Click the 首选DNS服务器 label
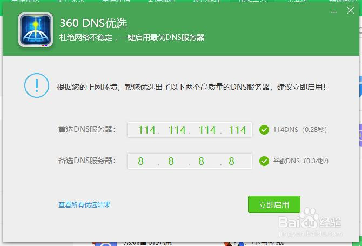The width and height of the screenshot is (362, 246). [87, 129]
